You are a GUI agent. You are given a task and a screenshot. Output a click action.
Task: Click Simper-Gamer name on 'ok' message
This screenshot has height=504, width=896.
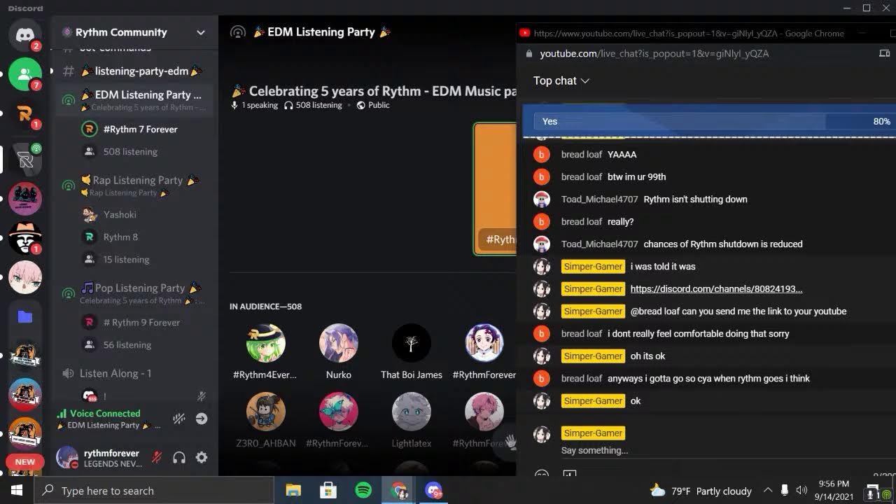click(x=593, y=400)
